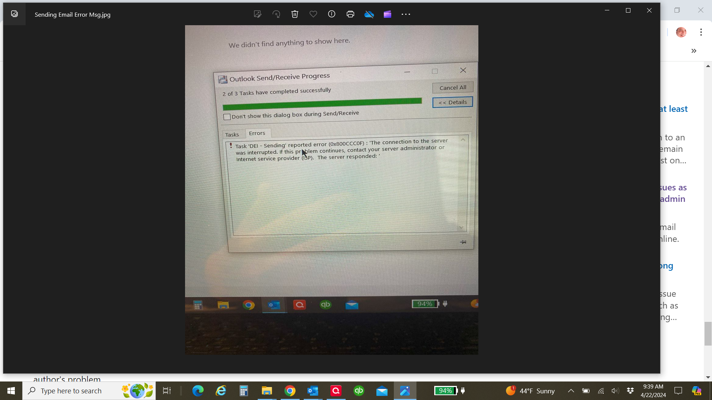Click the browser scrollbar thumb
This screenshot has height=400, width=712.
[708, 334]
